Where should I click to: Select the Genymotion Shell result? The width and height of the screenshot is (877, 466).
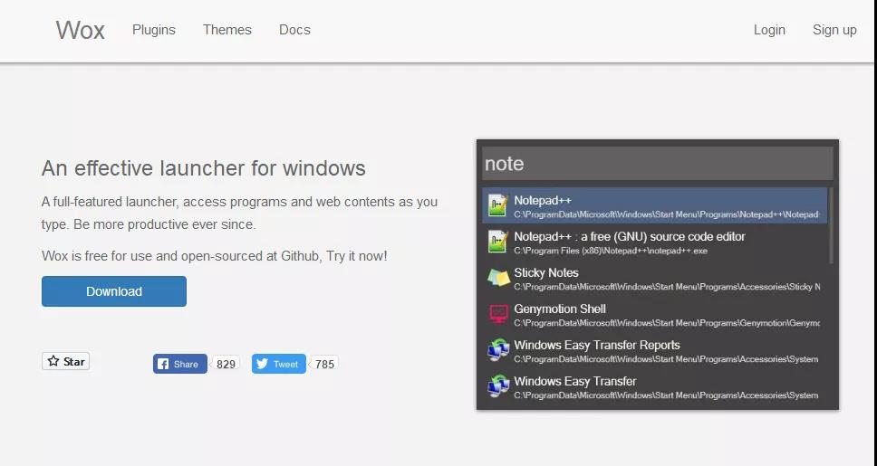point(654,315)
